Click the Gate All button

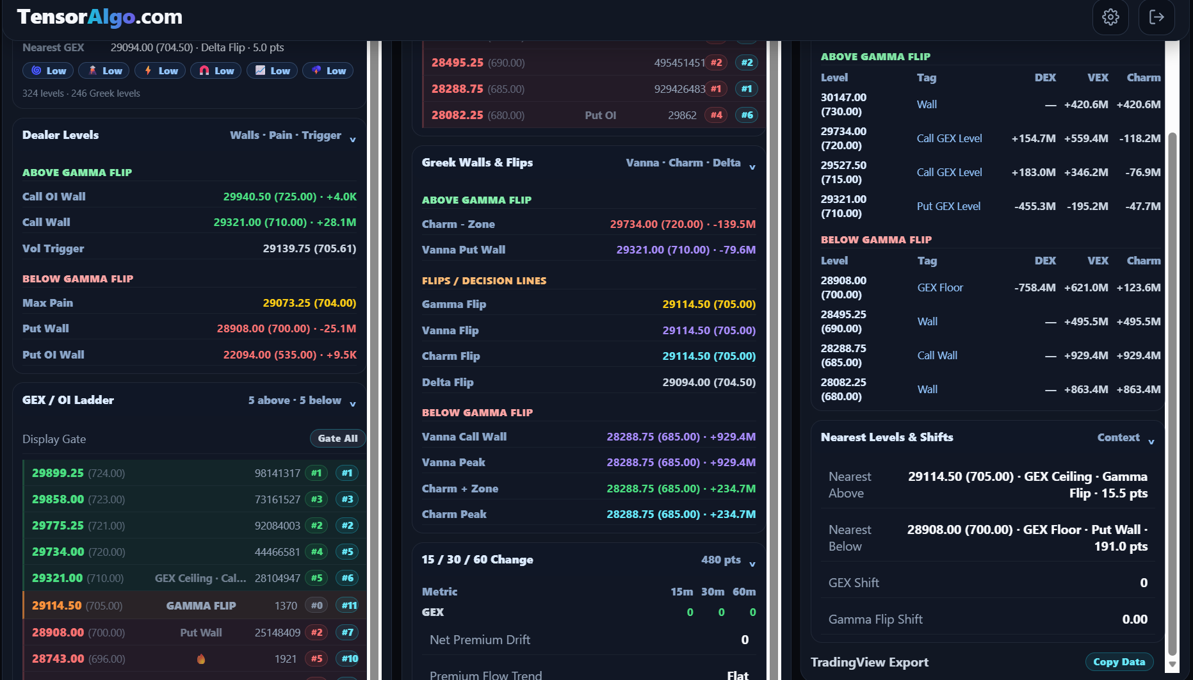[338, 439]
